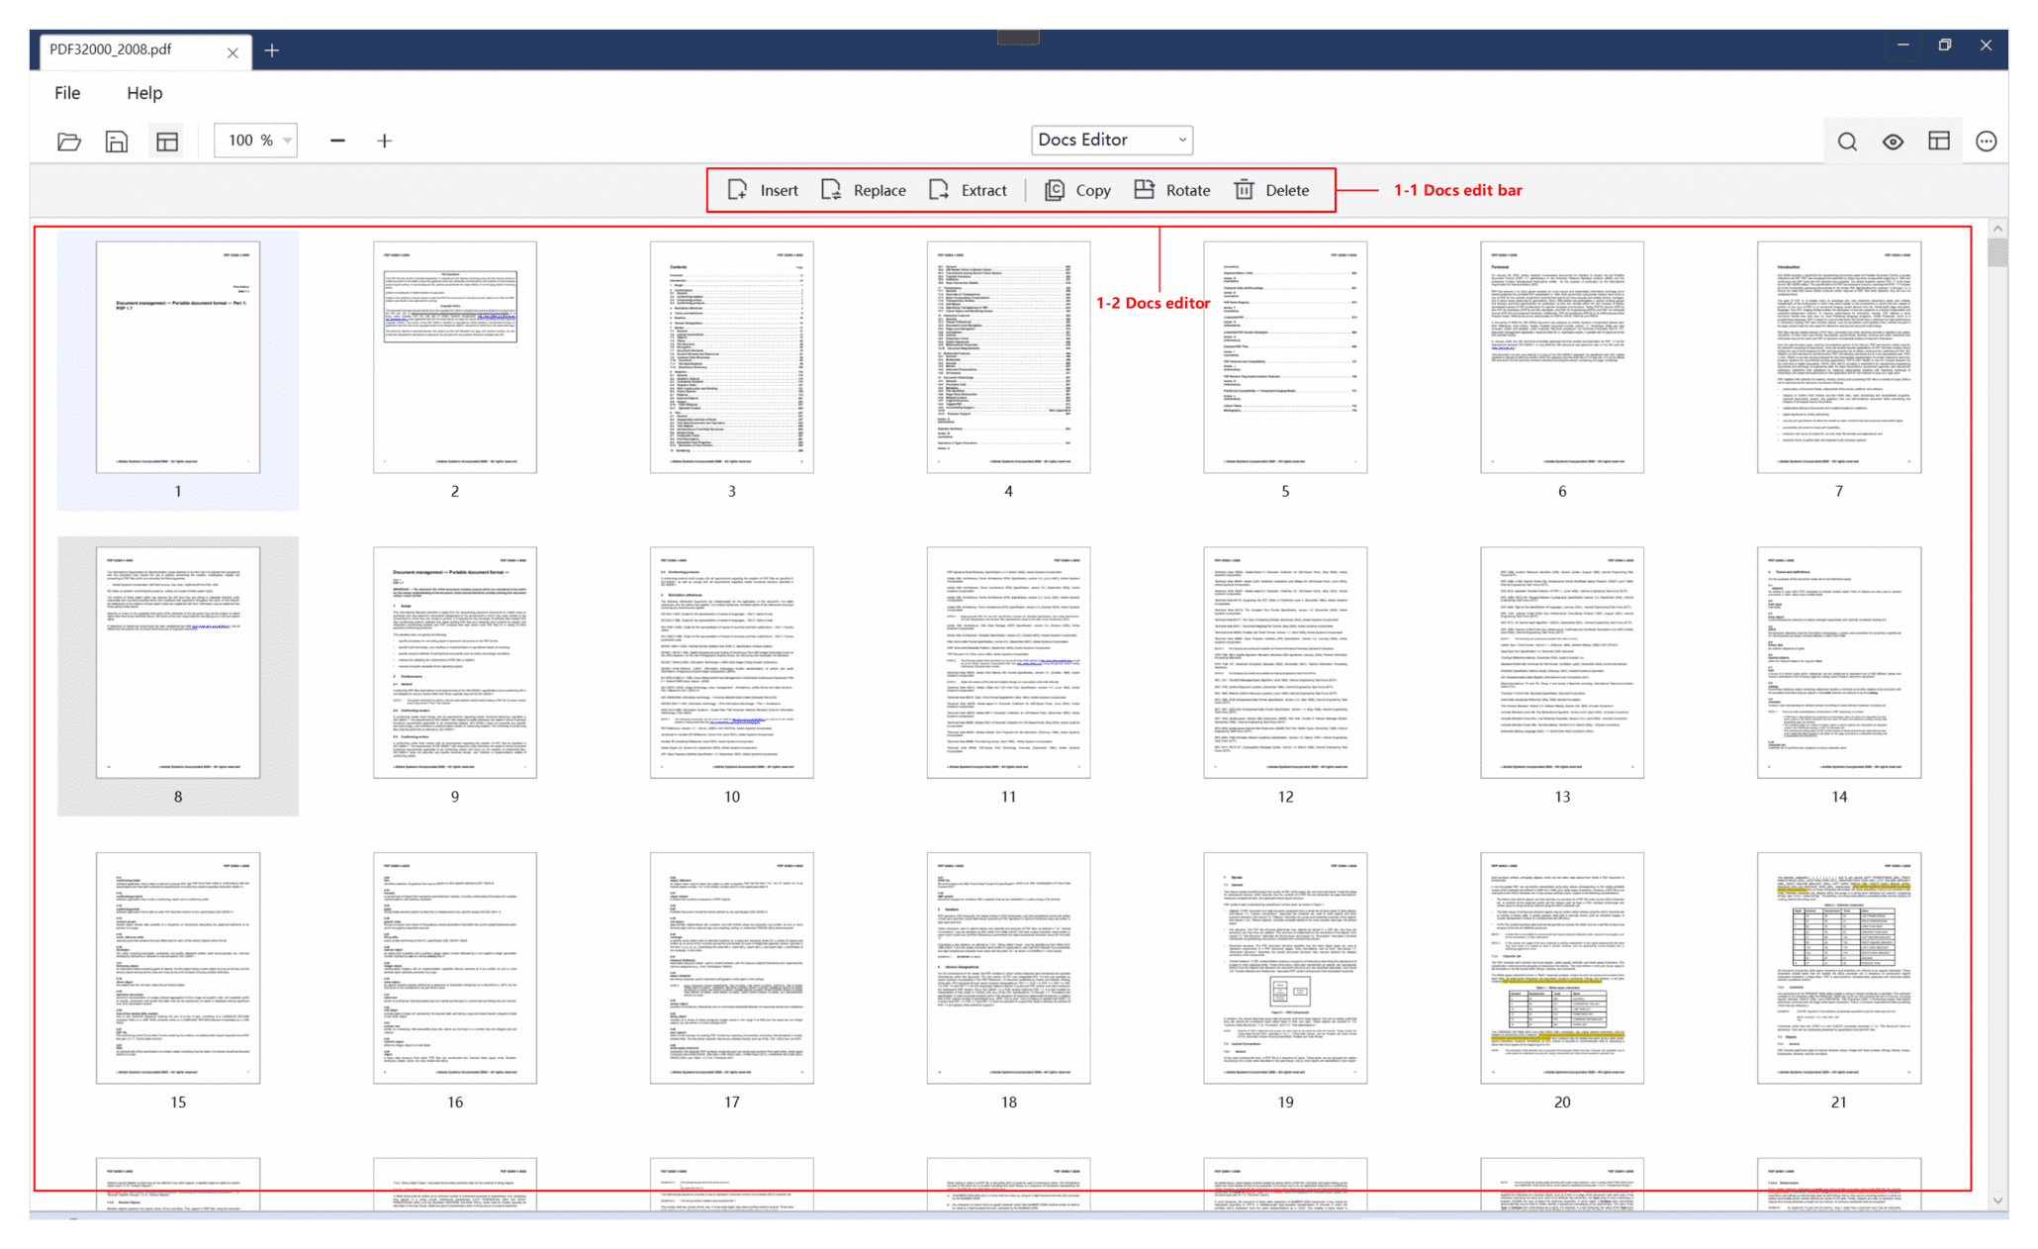This screenshot has height=1249, width=2038.
Task: Toggle the right-side panel layout icon
Action: [x=1939, y=142]
